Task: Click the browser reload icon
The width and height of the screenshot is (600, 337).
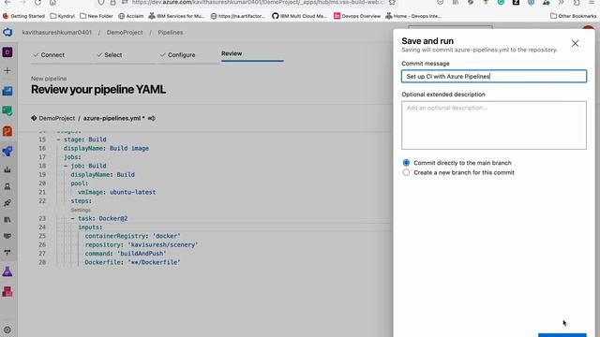Action: click(37, 2)
